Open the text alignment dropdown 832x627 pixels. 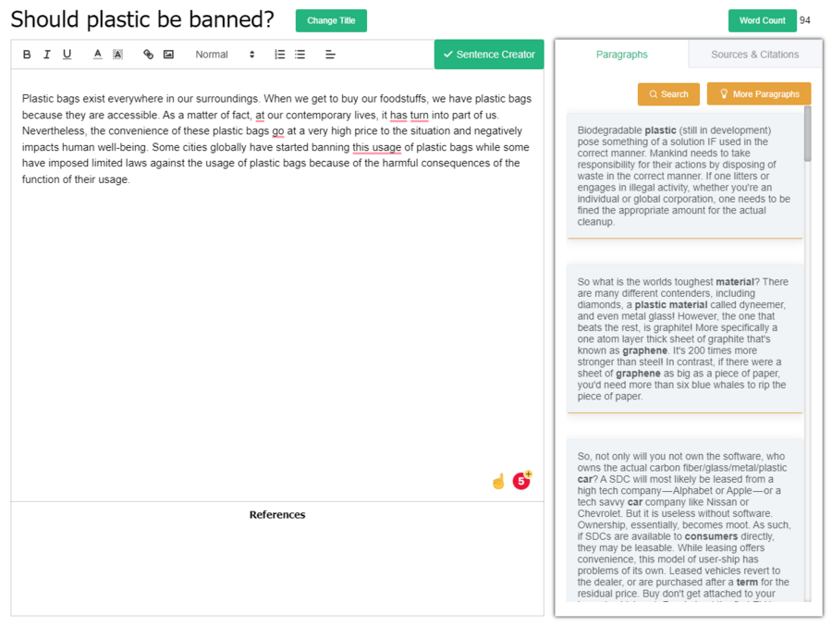coord(330,55)
